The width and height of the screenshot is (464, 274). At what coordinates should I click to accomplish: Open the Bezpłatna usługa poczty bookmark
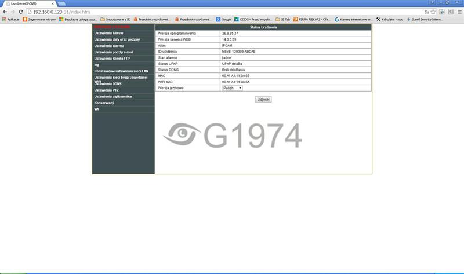coord(78,19)
